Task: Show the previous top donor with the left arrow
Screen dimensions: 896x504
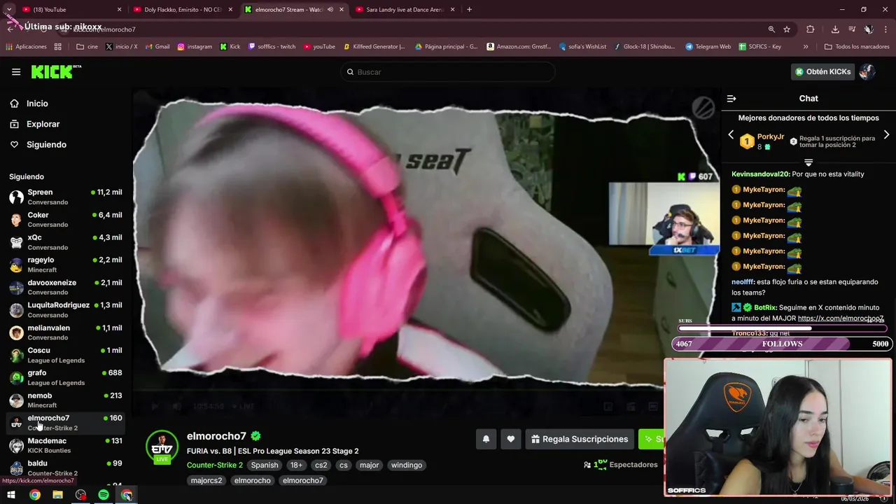Action: 731,134
